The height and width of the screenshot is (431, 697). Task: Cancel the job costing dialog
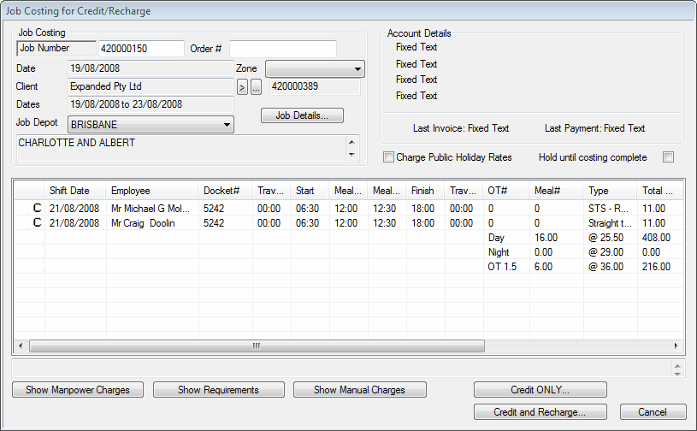[653, 412]
